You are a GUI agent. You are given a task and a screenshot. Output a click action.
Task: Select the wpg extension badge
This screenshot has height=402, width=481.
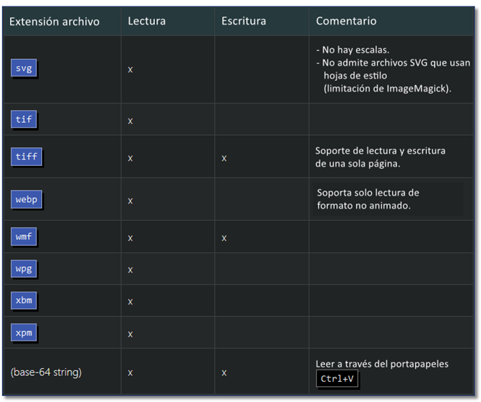pyautogui.click(x=23, y=269)
